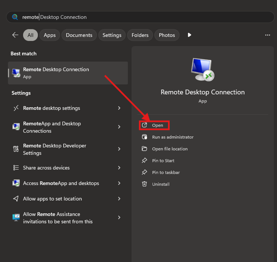Switch to the Settings filter tab

[x=112, y=35]
